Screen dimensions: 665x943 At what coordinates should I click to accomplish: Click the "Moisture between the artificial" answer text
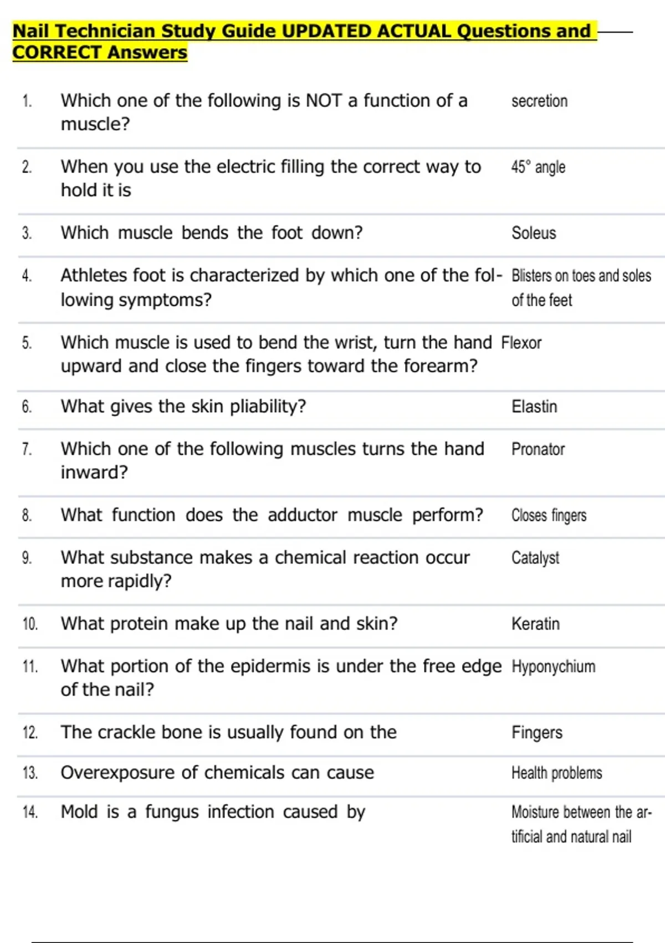coord(581,813)
